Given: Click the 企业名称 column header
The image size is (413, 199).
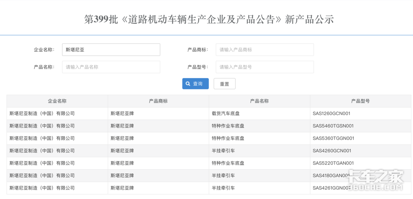Looking at the screenshot, I should (57, 101).
